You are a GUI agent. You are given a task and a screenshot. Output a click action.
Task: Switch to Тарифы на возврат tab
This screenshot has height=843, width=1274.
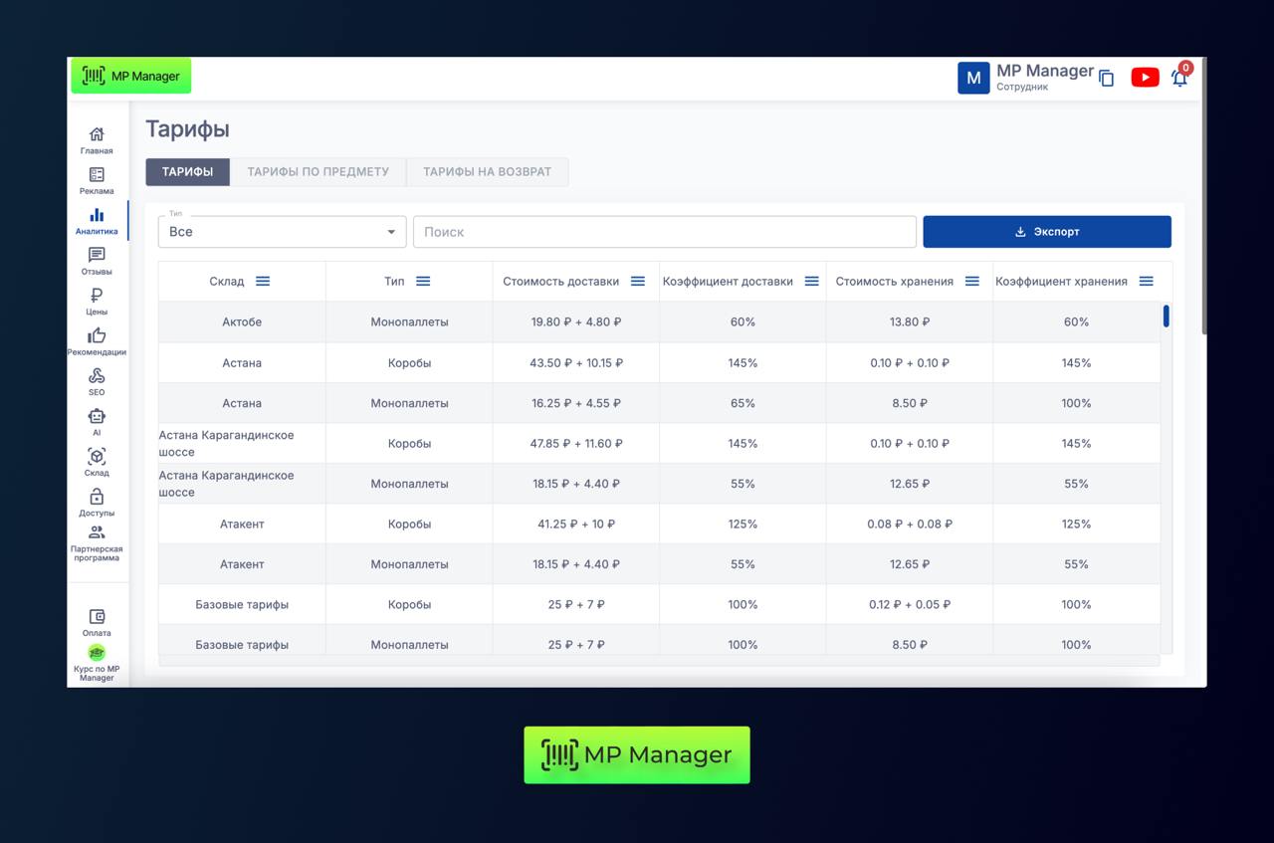[487, 172]
